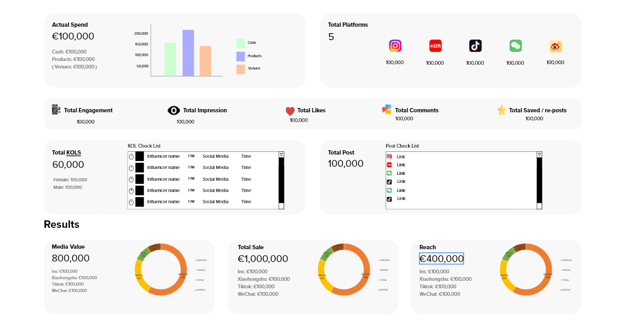Viewport: 617px width, 330px height.
Task: Click the purple Products legend swatch
Action: click(x=240, y=56)
